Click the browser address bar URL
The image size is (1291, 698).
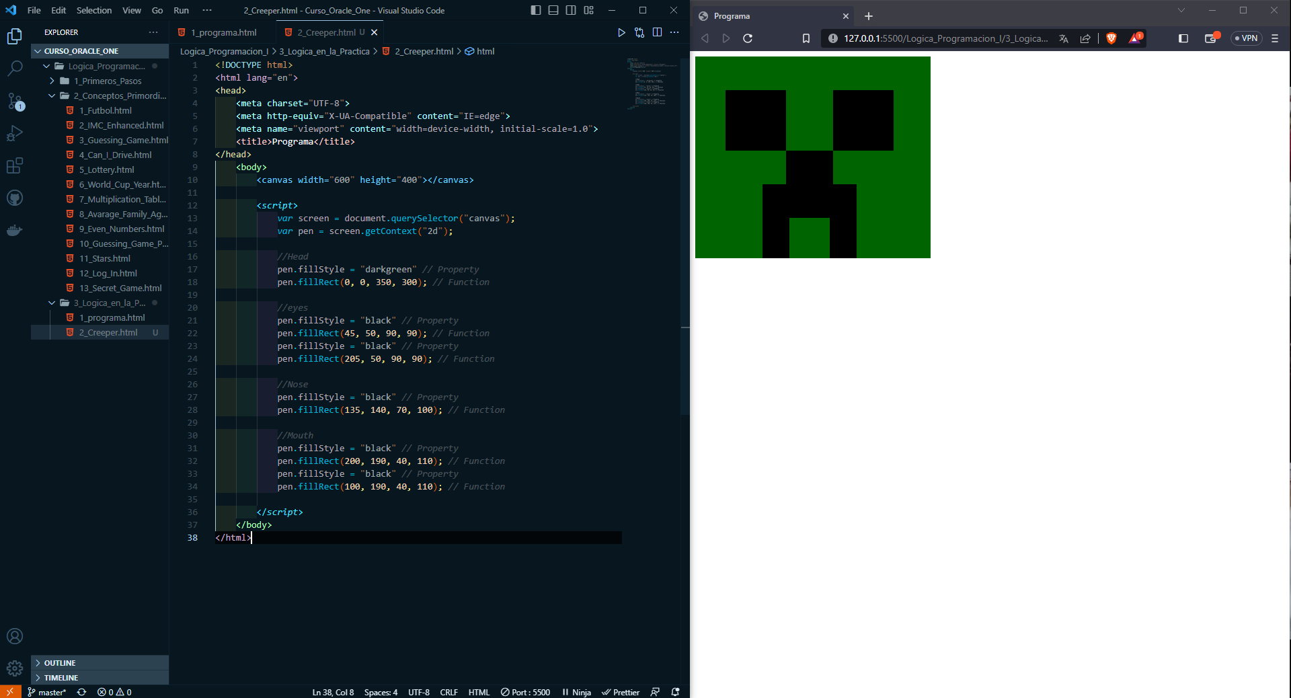click(x=945, y=38)
